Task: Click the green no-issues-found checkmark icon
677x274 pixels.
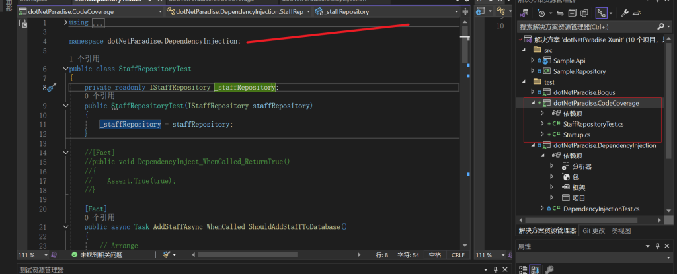Action: (x=74, y=254)
